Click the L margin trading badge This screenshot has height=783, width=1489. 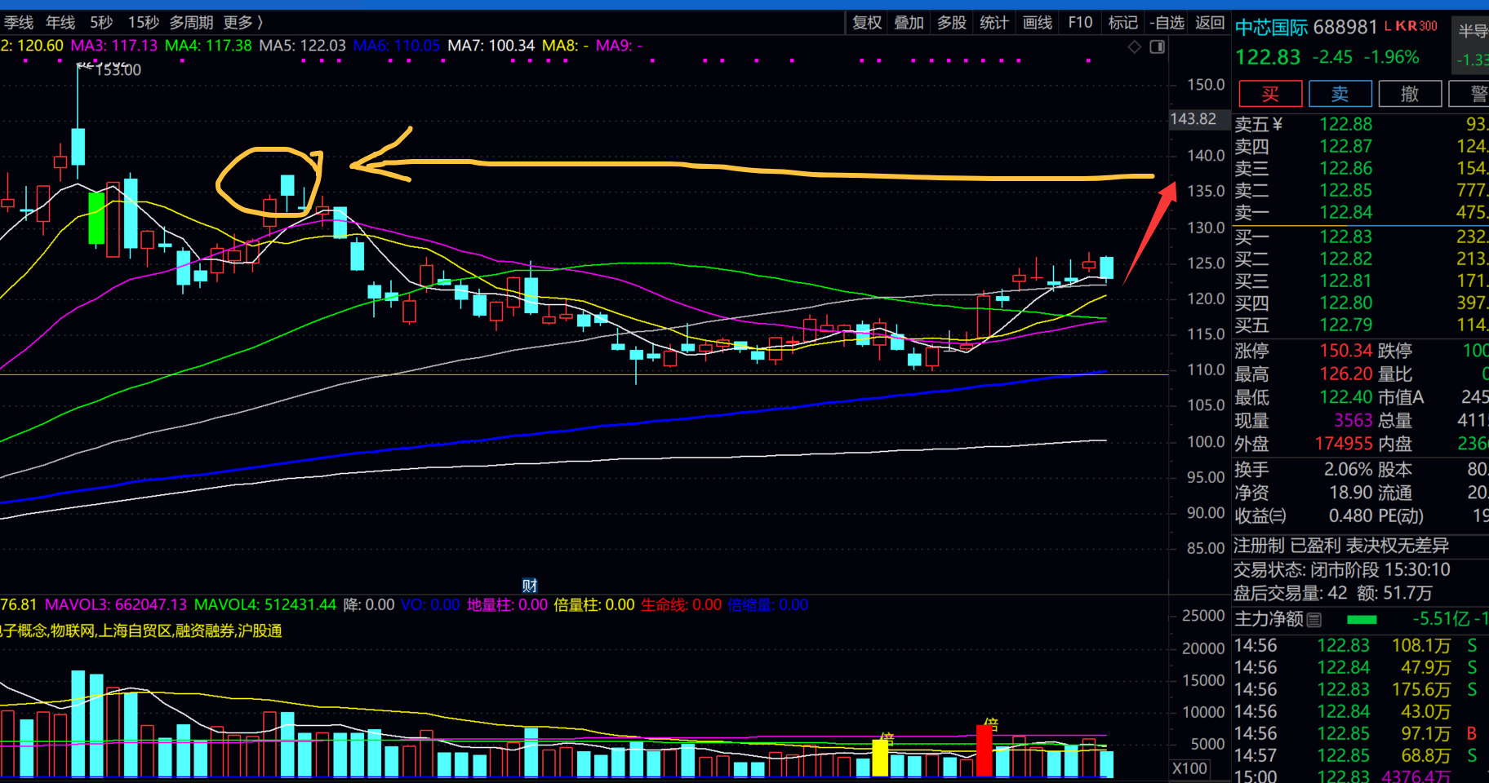click(x=1388, y=26)
